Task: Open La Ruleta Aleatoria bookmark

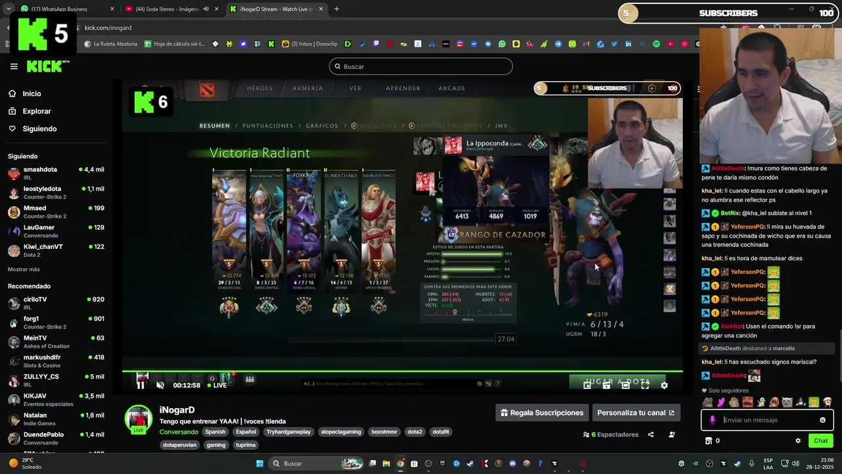Action: 111,44
